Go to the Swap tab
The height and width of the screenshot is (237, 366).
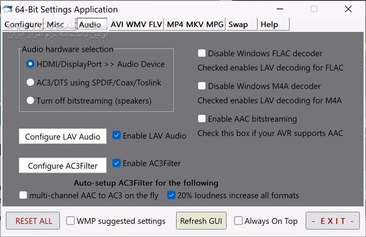238,25
